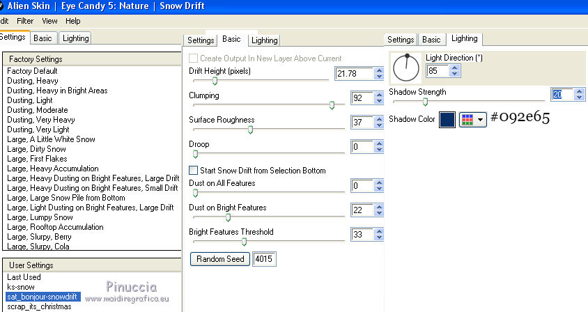Click the Light Direction dial
Viewport: 588px width, 312px height.
406,68
